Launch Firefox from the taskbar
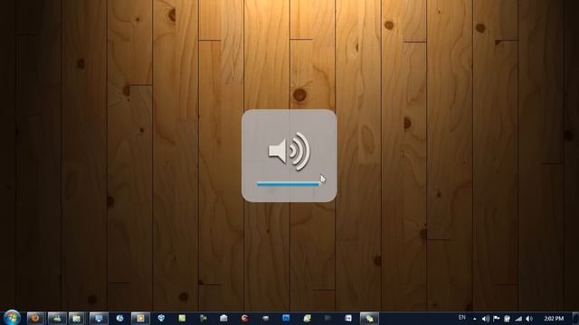Viewport: 579px width, 325px height. click(36, 318)
